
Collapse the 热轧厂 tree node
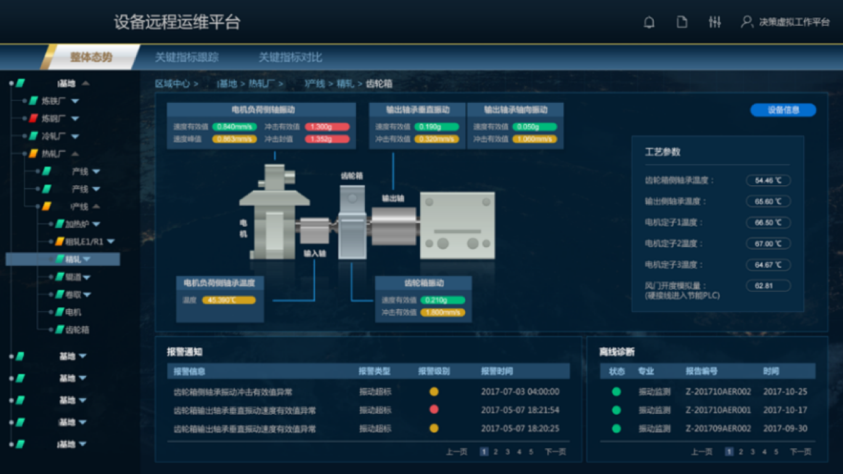click(75, 154)
